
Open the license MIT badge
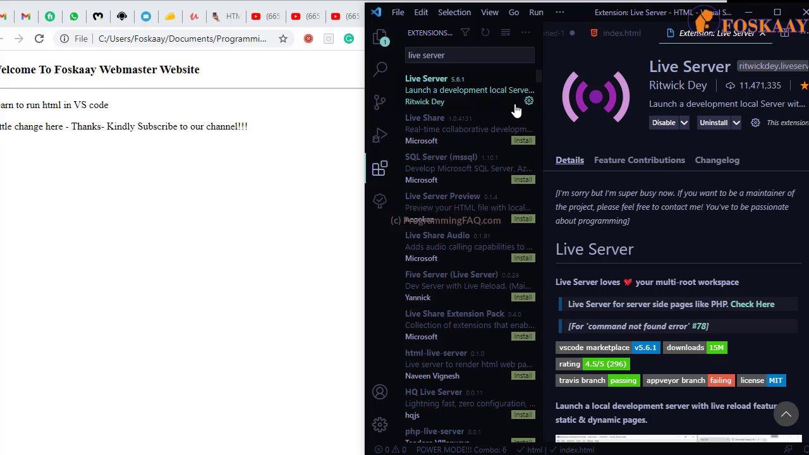coord(762,380)
